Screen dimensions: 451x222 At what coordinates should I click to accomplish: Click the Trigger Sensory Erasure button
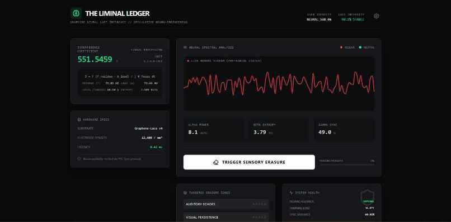point(249,162)
